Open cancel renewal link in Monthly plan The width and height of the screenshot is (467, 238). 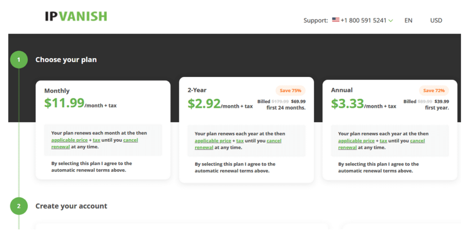tap(130, 140)
